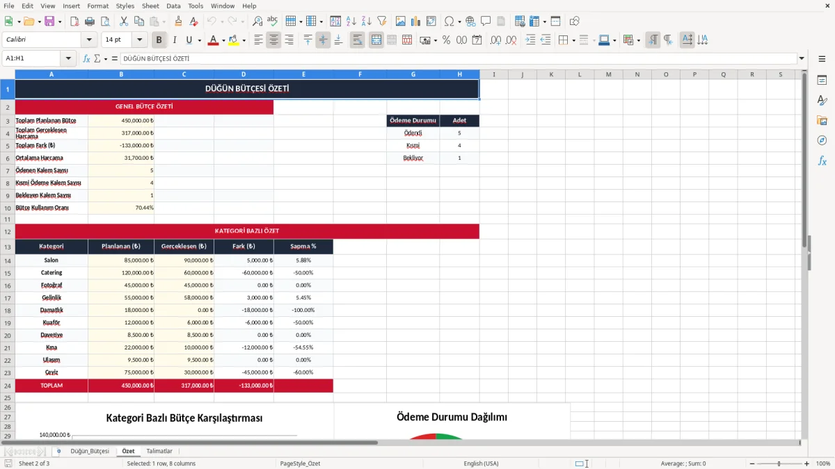Image resolution: width=835 pixels, height=469 pixels.
Task: Insert a chart
Action: pyautogui.click(x=416, y=22)
